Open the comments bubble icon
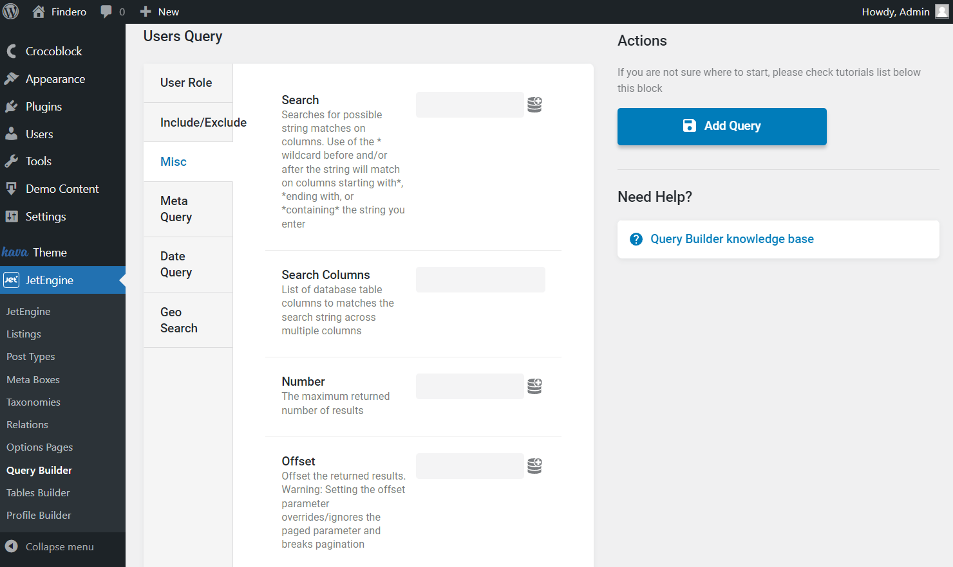The height and width of the screenshot is (567, 953). [106, 12]
